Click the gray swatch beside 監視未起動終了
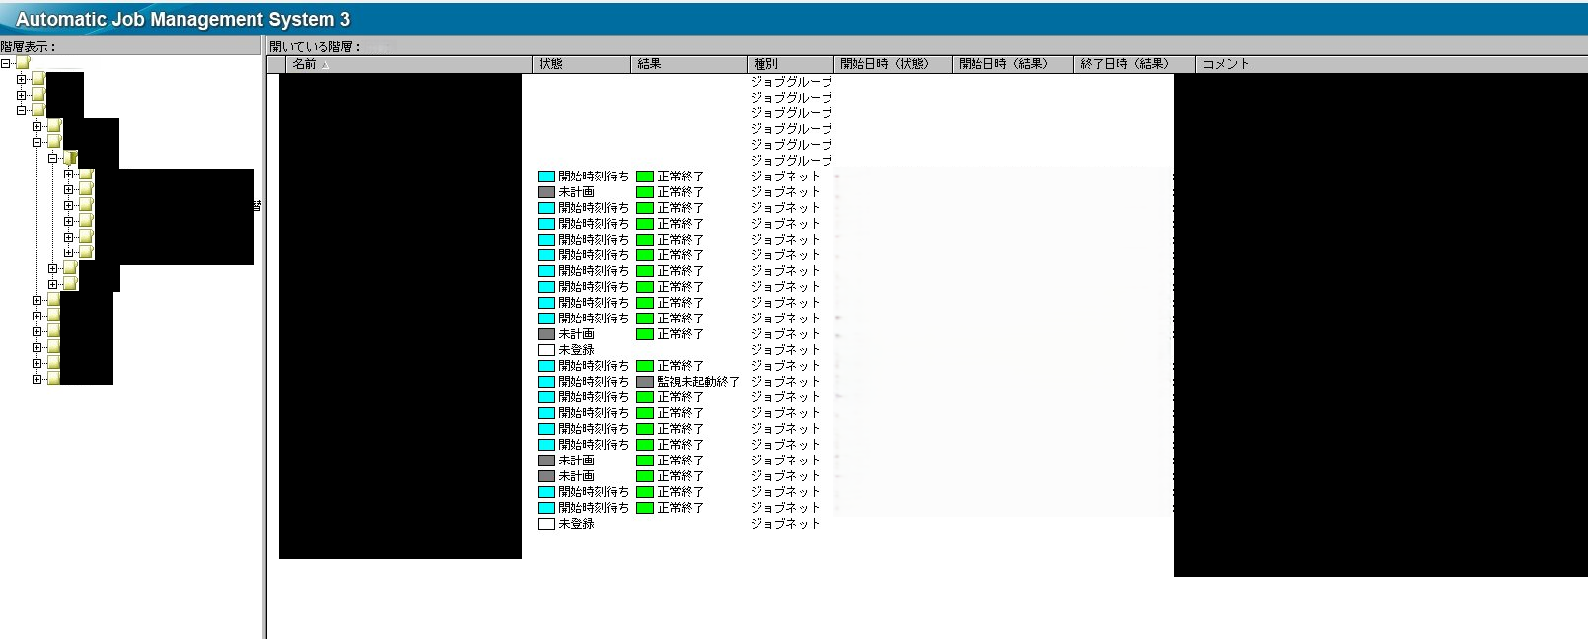This screenshot has width=1588, height=639. 645,382
